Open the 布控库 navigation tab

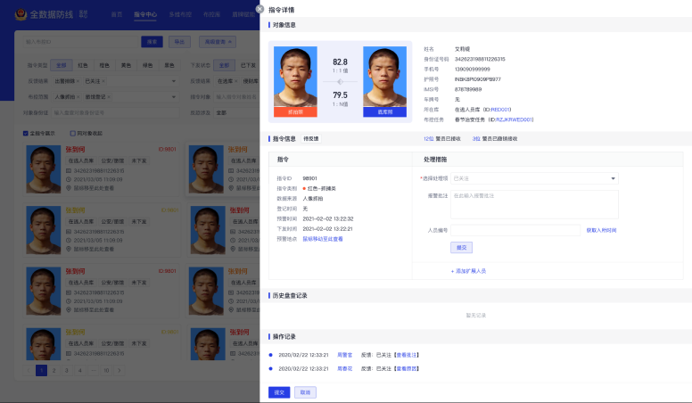click(x=212, y=14)
